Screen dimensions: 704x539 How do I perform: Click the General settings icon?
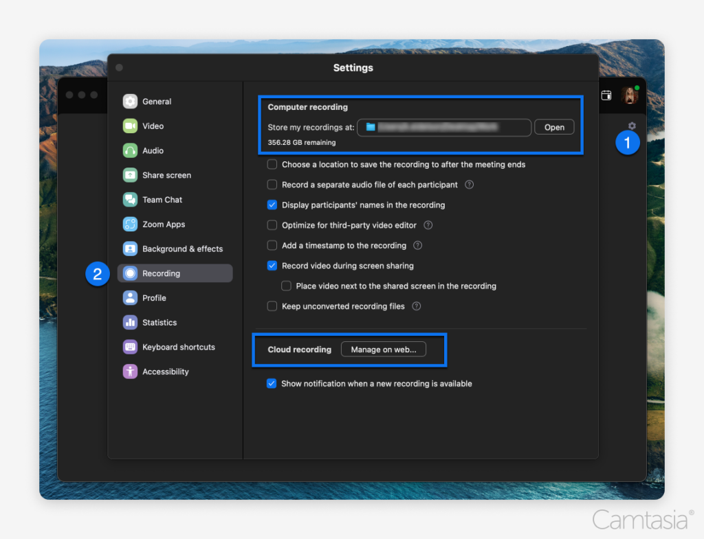click(x=130, y=102)
